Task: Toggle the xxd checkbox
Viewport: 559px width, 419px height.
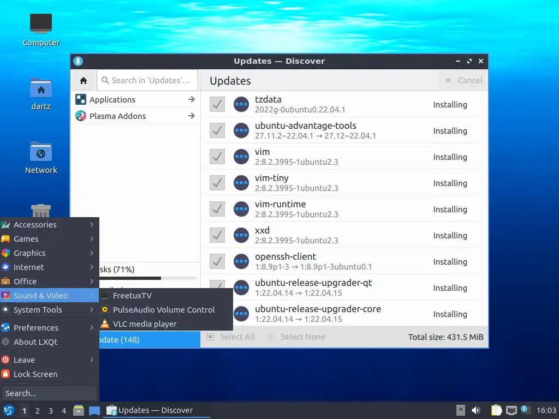Action: (x=217, y=235)
